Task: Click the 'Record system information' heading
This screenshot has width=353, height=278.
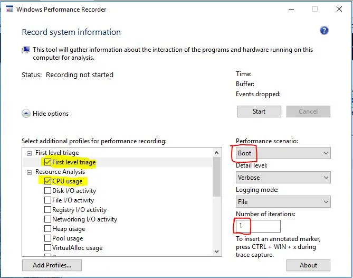Action: (x=71, y=32)
